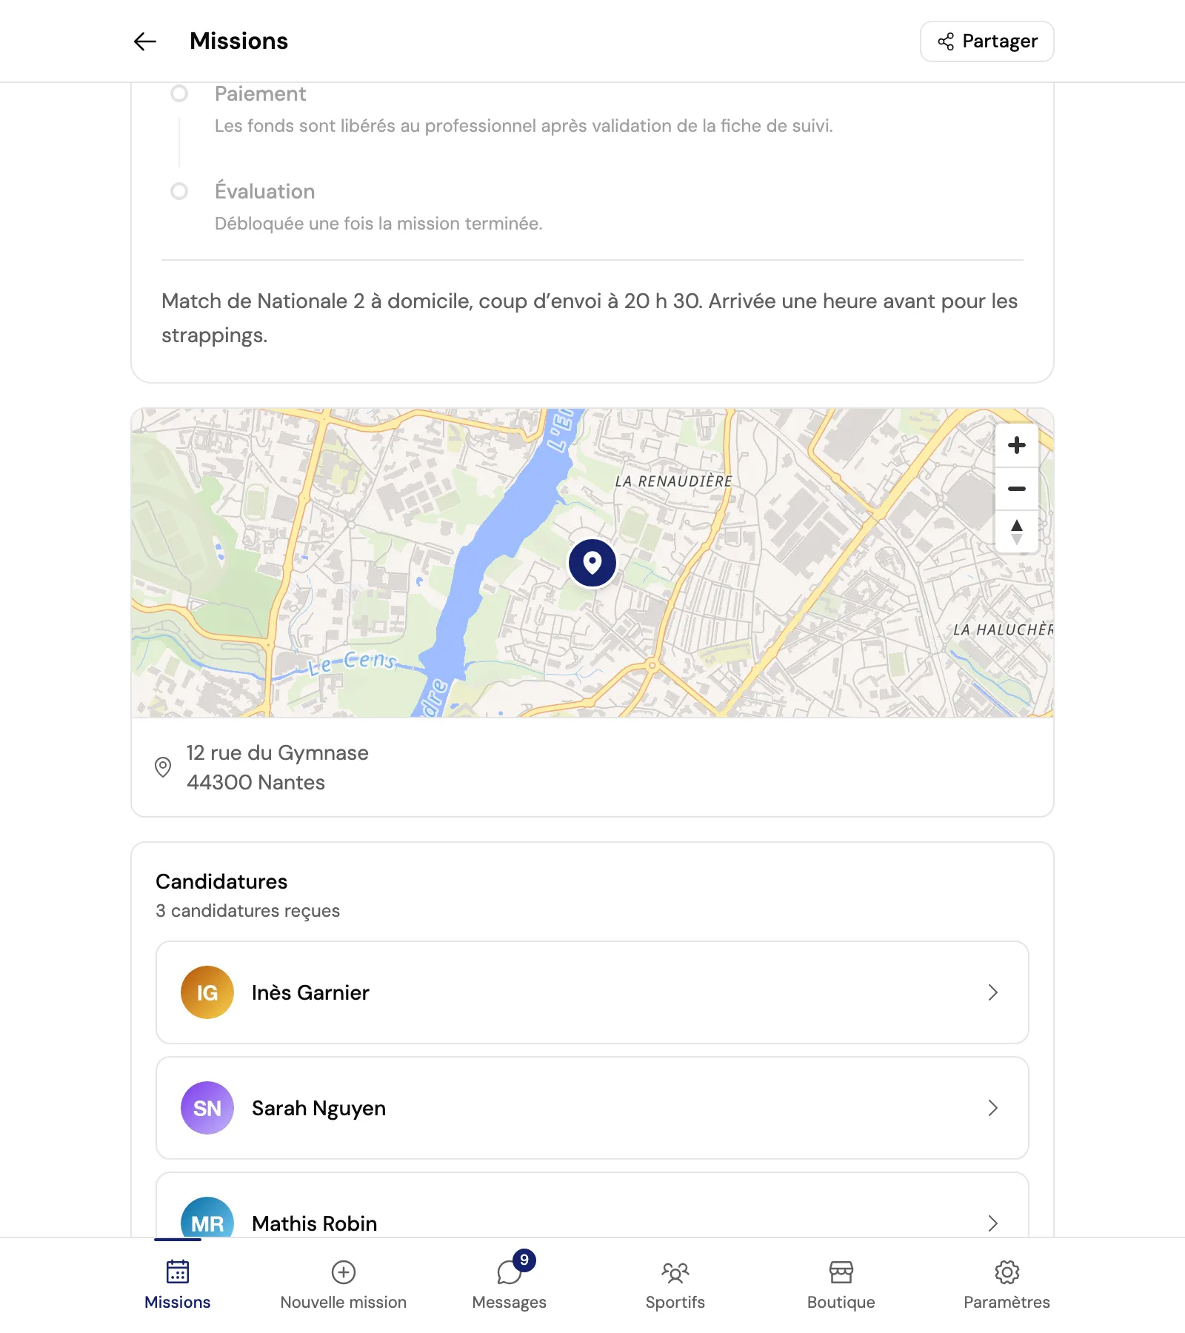Click the Mathis Robin name
1185x1333 pixels.
click(315, 1223)
